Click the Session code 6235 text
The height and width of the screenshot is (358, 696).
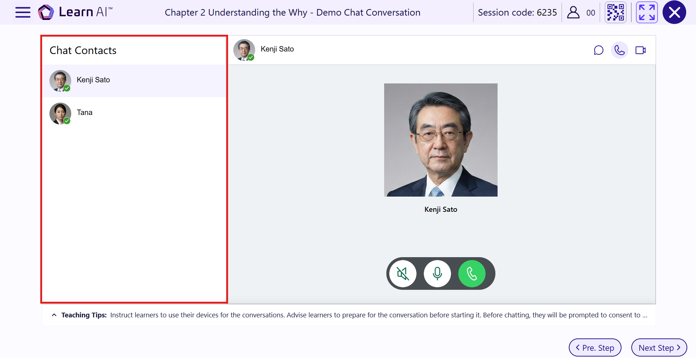pos(517,12)
